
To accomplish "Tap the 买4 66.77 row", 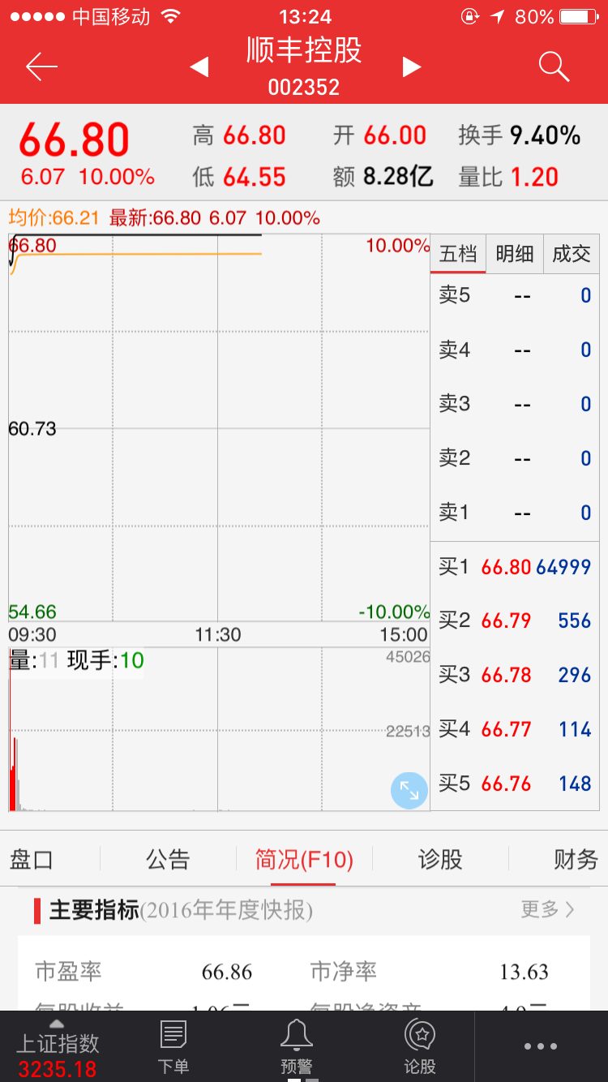I will pos(515,729).
